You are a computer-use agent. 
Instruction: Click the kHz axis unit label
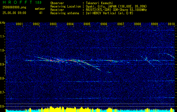[3, 23]
